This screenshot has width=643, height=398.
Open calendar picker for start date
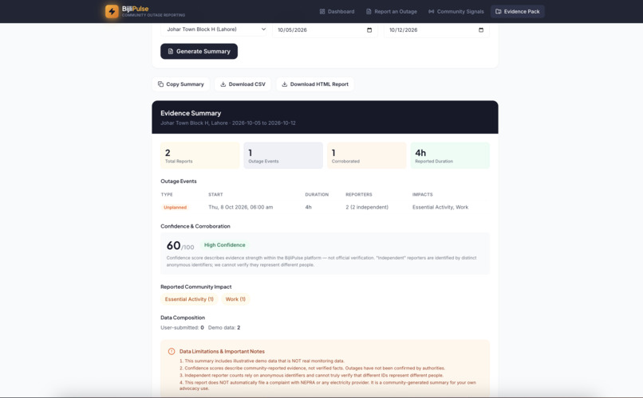[369, 30]
